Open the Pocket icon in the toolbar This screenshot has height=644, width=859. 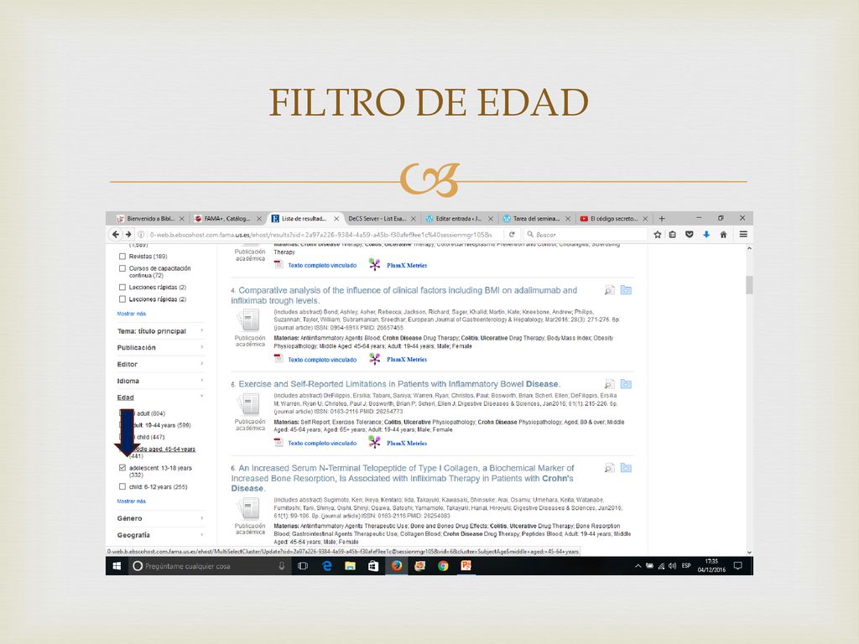tap(690, 235)
